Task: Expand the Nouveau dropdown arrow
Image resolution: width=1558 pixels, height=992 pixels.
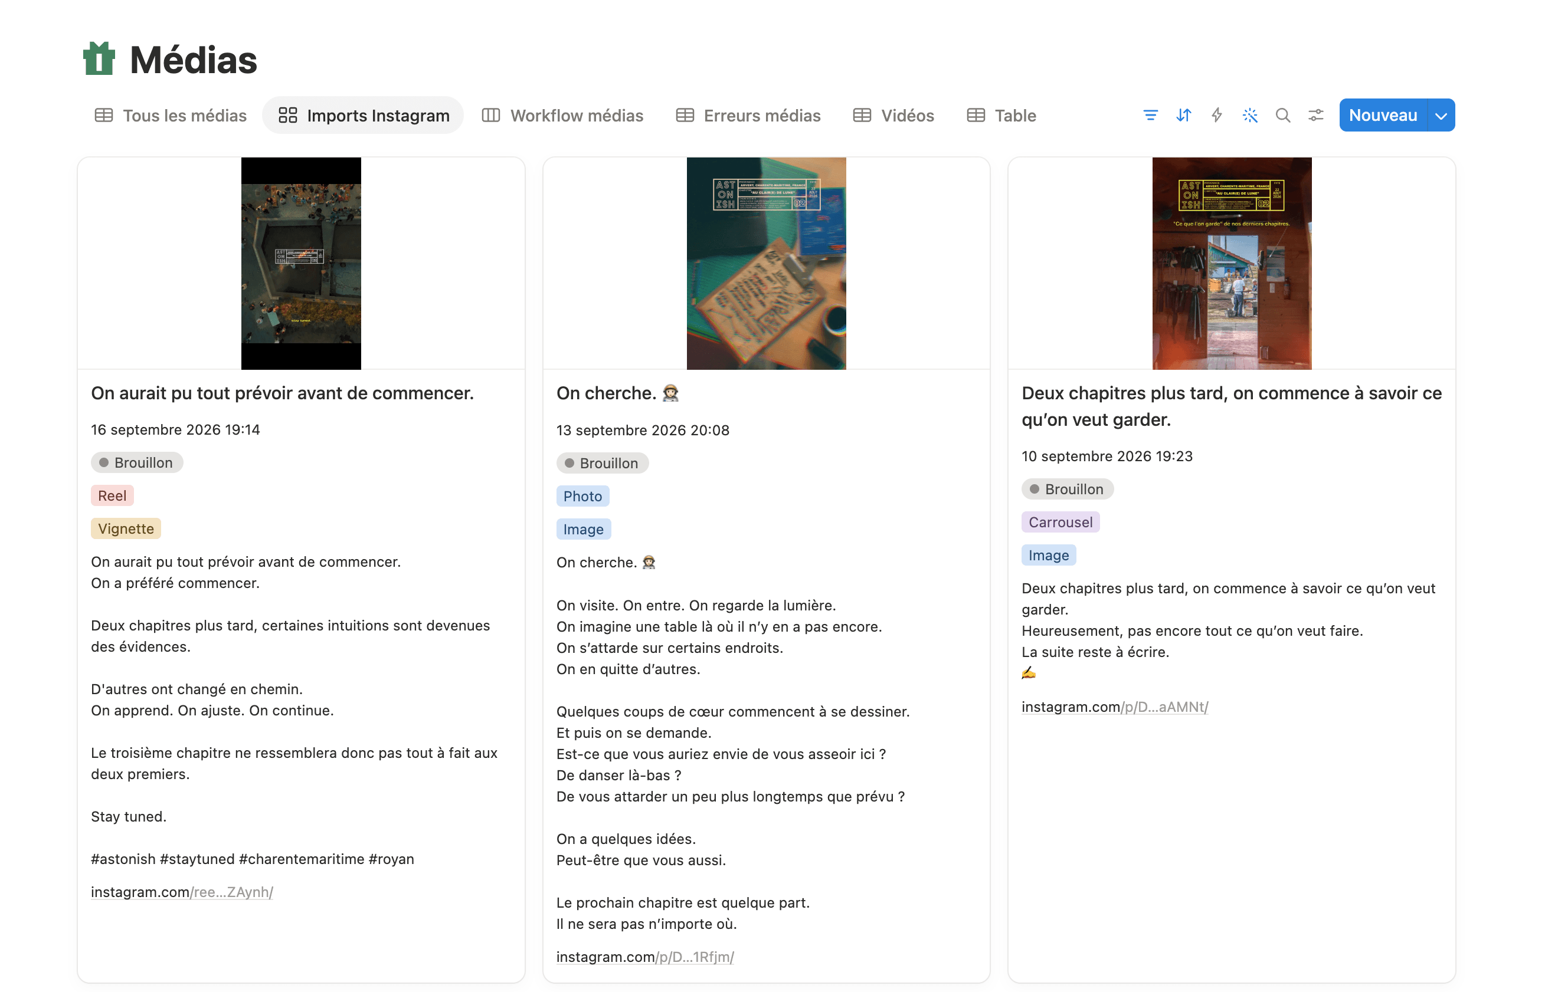Action: pyautogui.click(x=1441, y=115)
